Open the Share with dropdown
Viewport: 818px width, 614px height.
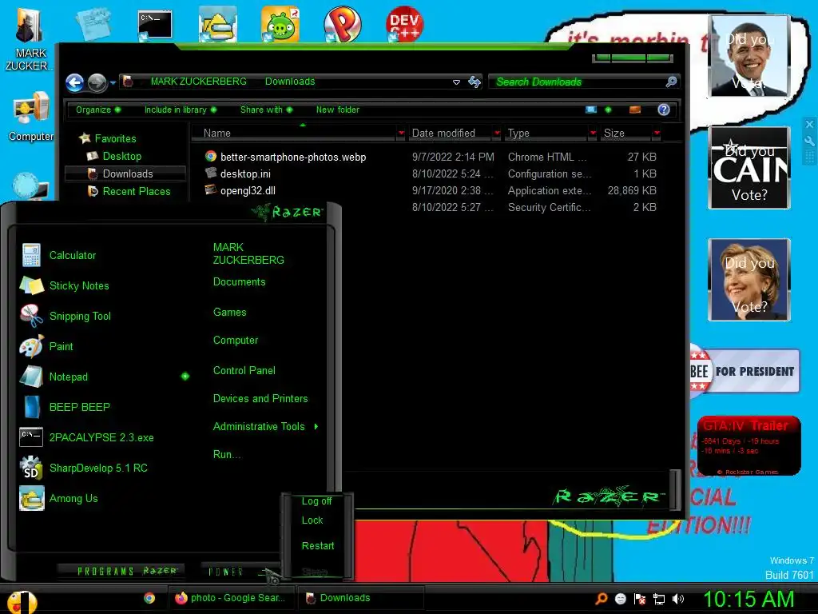[266, 110]
